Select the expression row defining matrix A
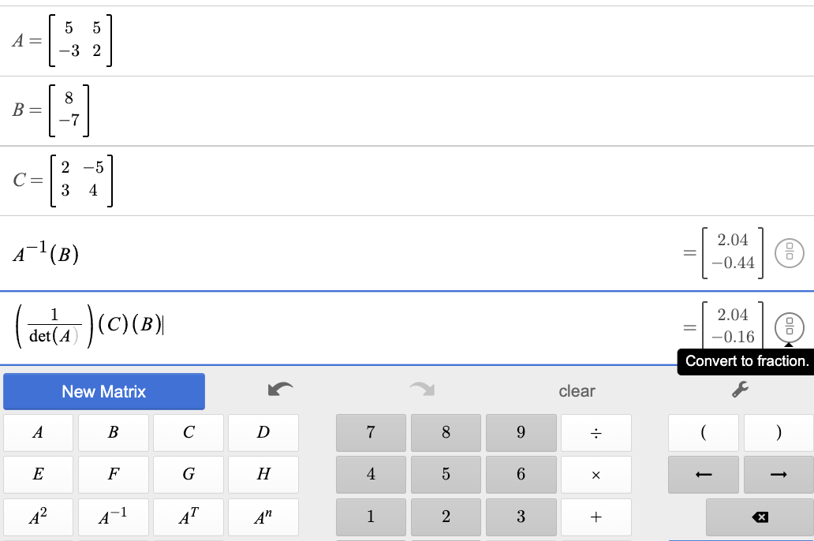This screenshot has height=541, width=814. point(316,39)
